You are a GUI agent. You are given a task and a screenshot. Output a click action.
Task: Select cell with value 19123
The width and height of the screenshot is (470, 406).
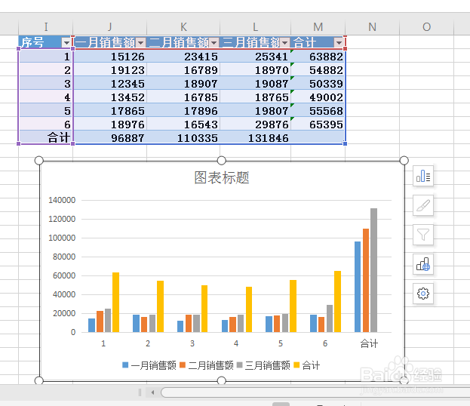pos(109,70)
